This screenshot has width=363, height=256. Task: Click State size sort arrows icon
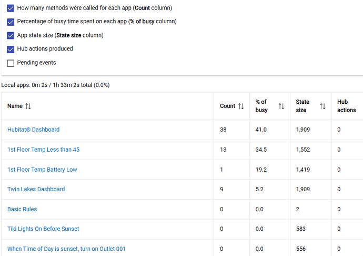(322, 106)
